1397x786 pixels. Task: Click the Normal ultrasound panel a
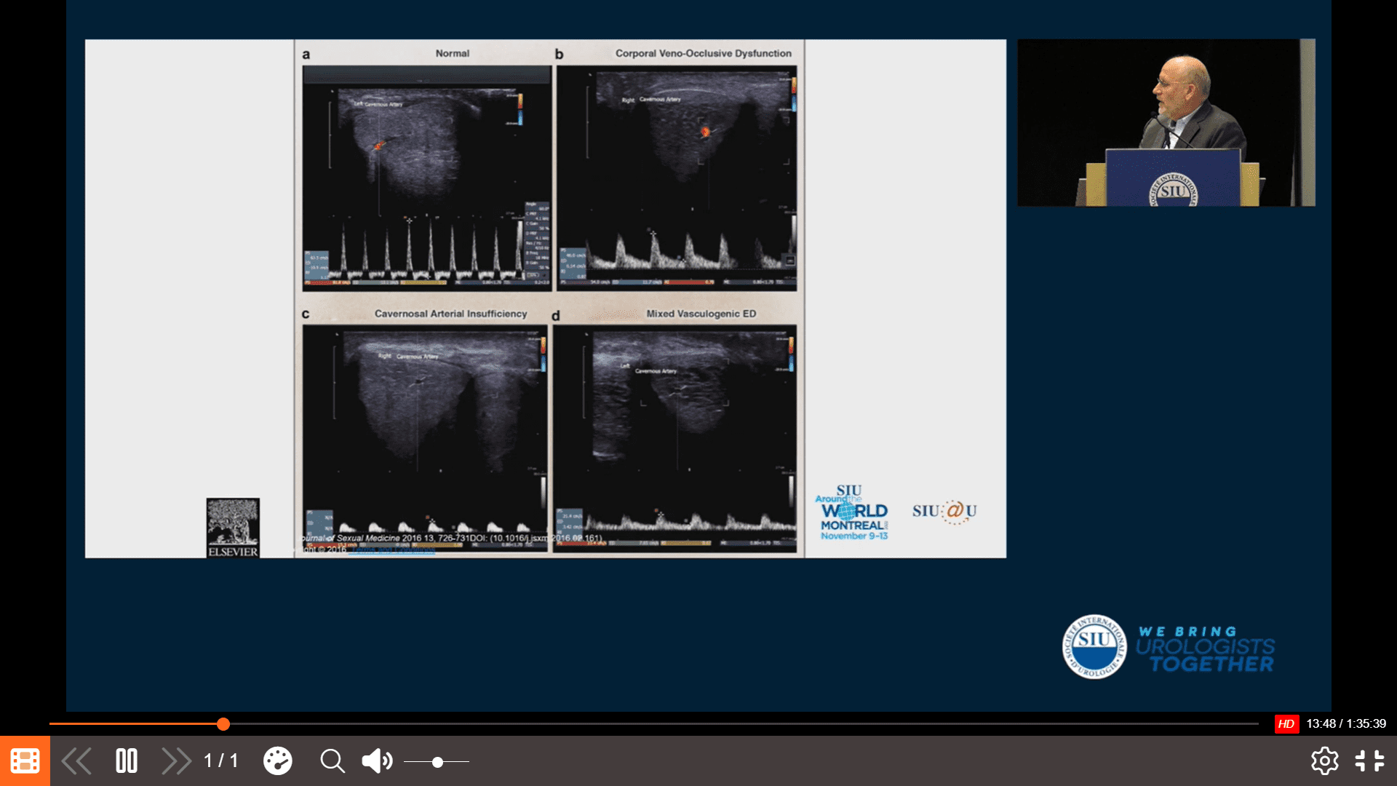coord(427,178)
